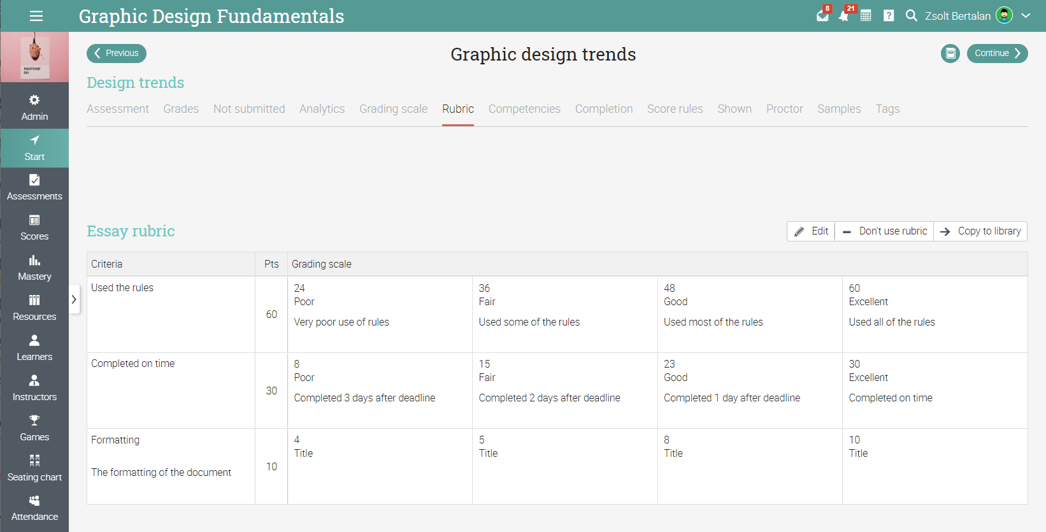This screenshot has height=532, width=1046.
Task: Open Seating chart in sidebar
Action: pyautogui.click(x=34, y=468)
